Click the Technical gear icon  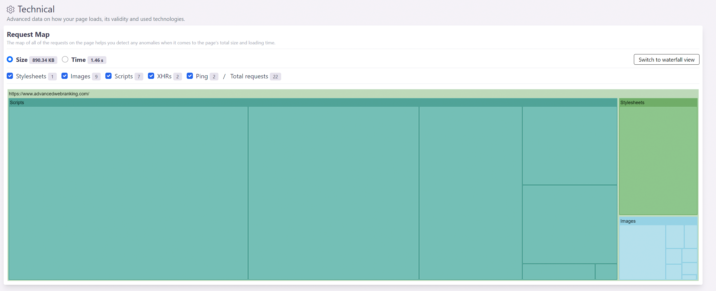pos(11,10)
